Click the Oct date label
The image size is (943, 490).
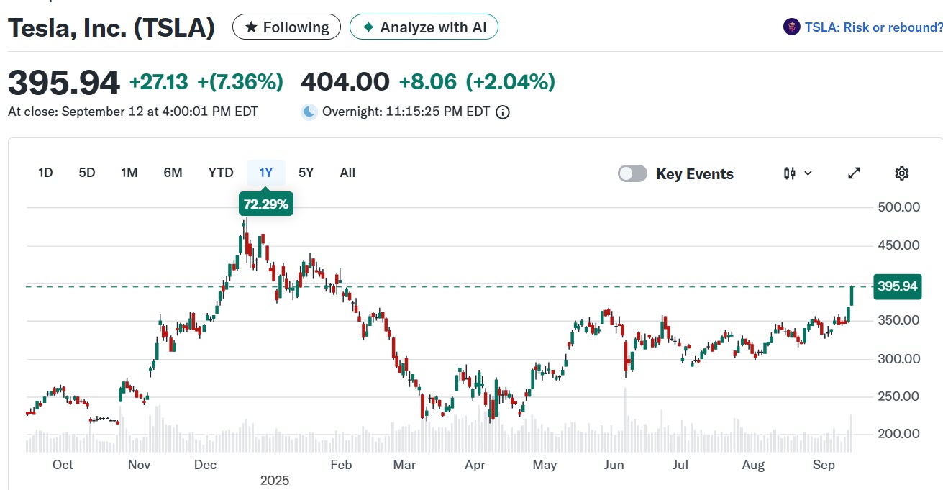(63, 465)
